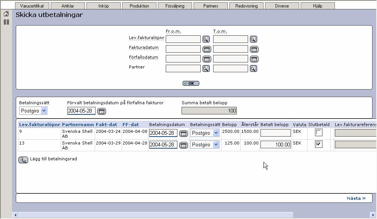Open the Produktion menu tab
Image resolution: width=377 pixels, height=219 pixels.
click(139, 6)
